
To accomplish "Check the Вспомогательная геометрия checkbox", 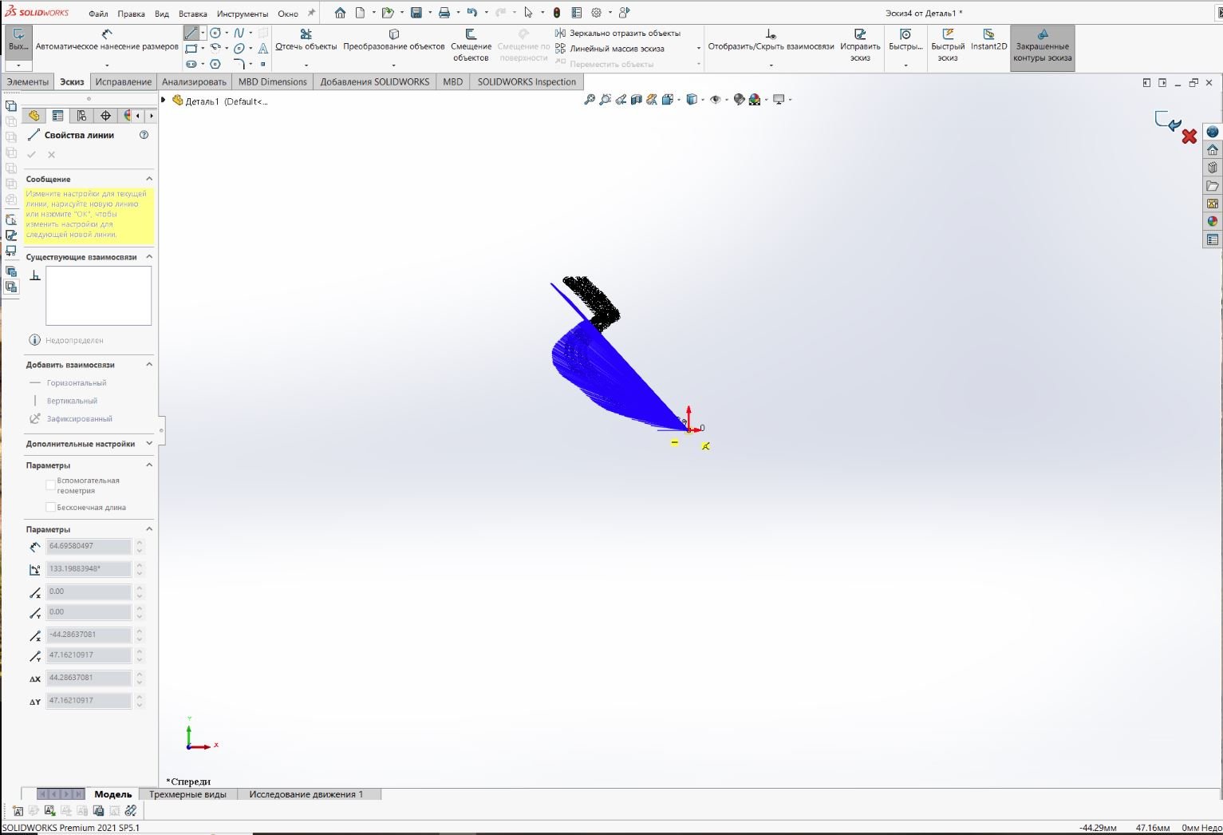I will [x=51, y=485].
